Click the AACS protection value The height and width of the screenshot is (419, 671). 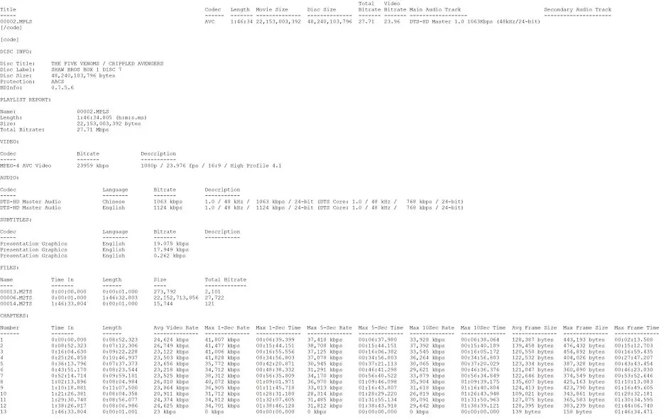pos(58,81)
